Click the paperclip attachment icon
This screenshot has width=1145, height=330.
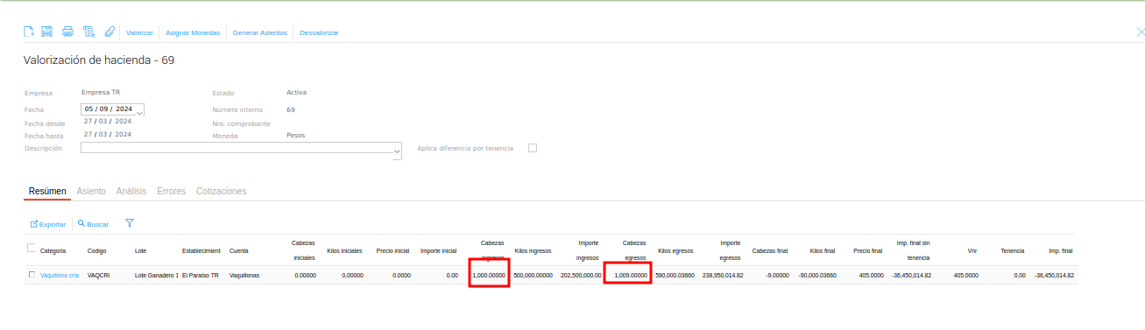110,32
